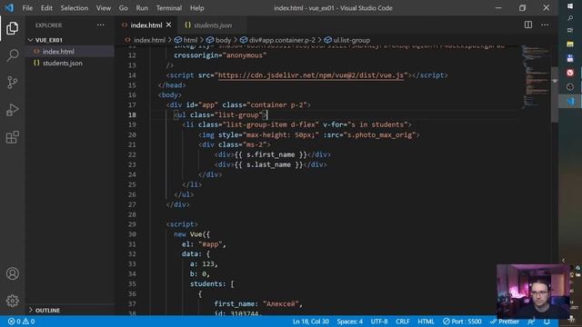Click the Windows search icon in taskbar
The height and width of the screenshot is (327, 582).
570,18
